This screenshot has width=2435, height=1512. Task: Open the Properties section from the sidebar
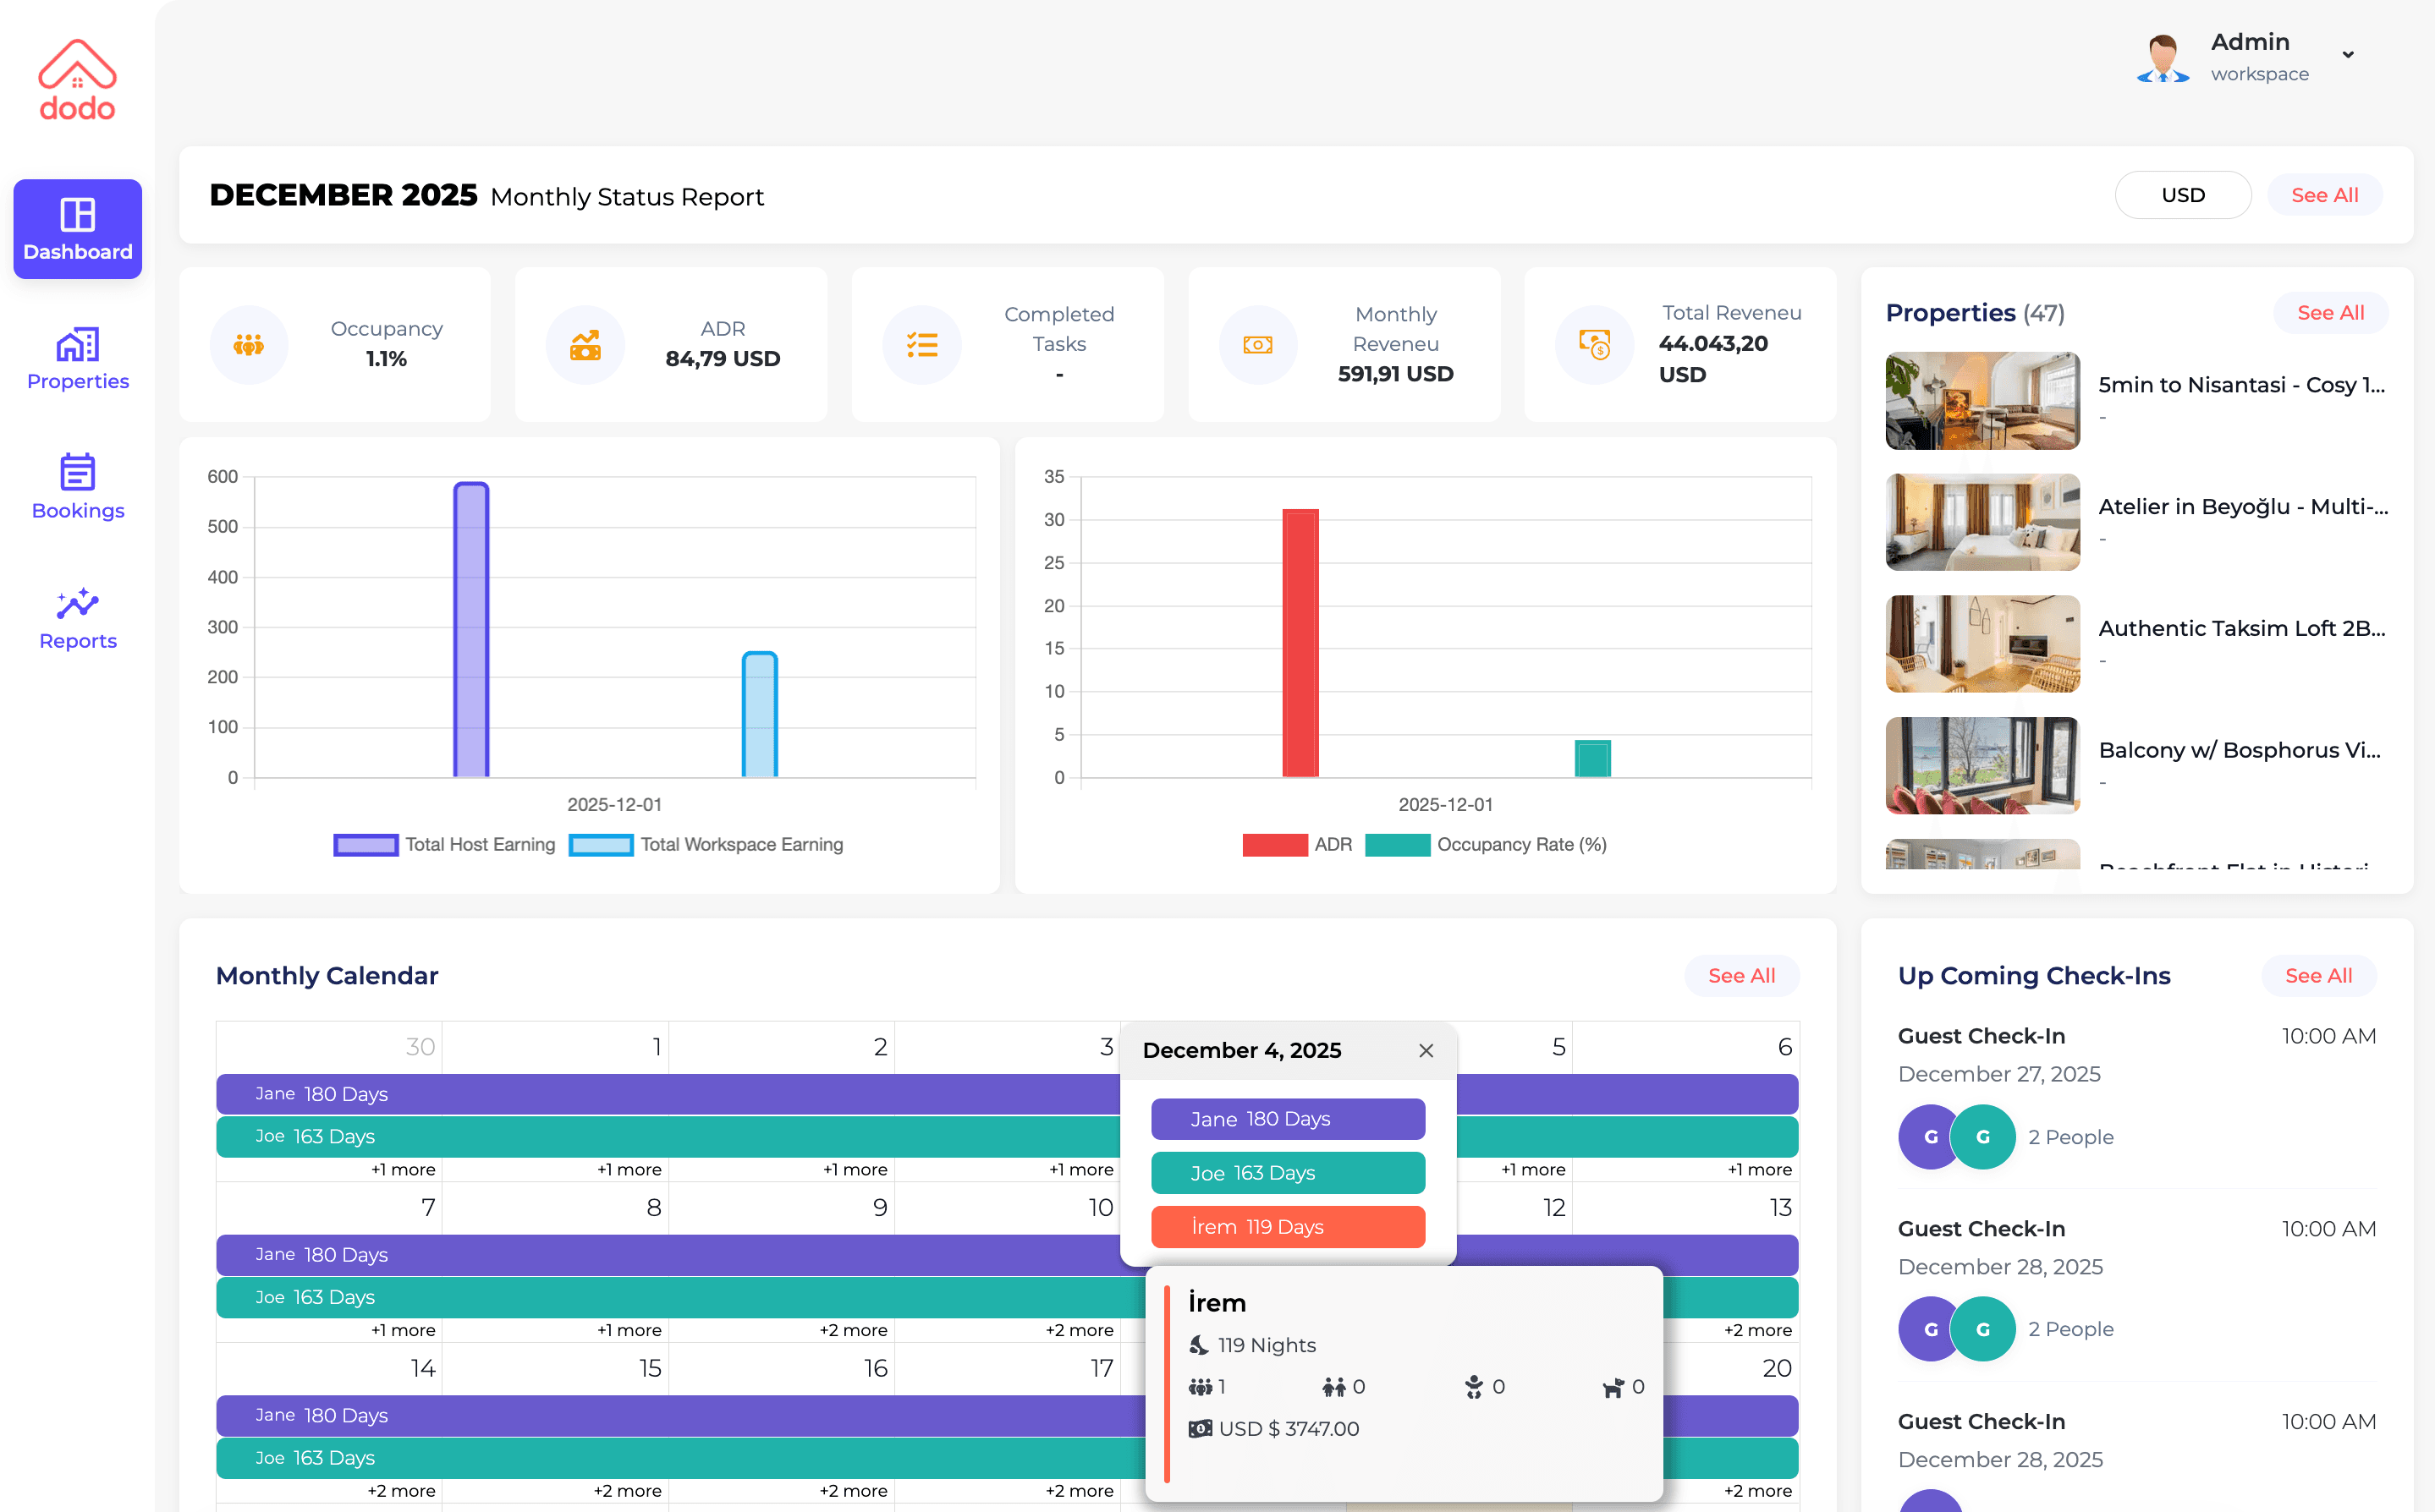click(x=77, y=358)
